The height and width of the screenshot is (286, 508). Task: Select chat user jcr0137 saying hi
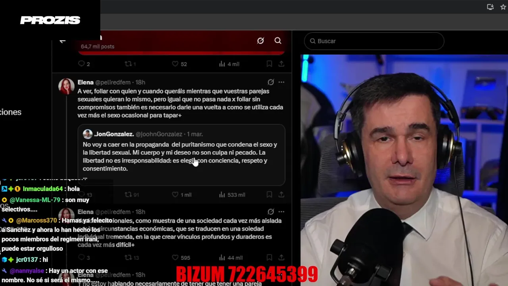[27, 259]
